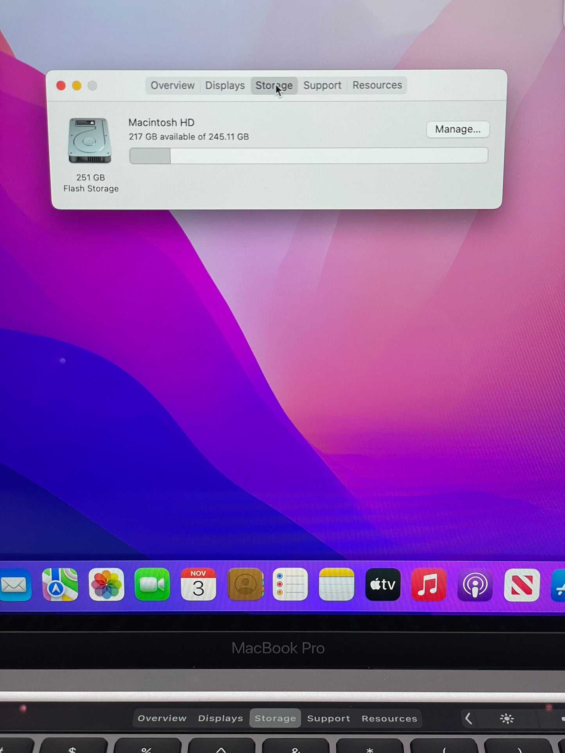
Task: Open the Resources tab
Action: click(x=377, y=85)
